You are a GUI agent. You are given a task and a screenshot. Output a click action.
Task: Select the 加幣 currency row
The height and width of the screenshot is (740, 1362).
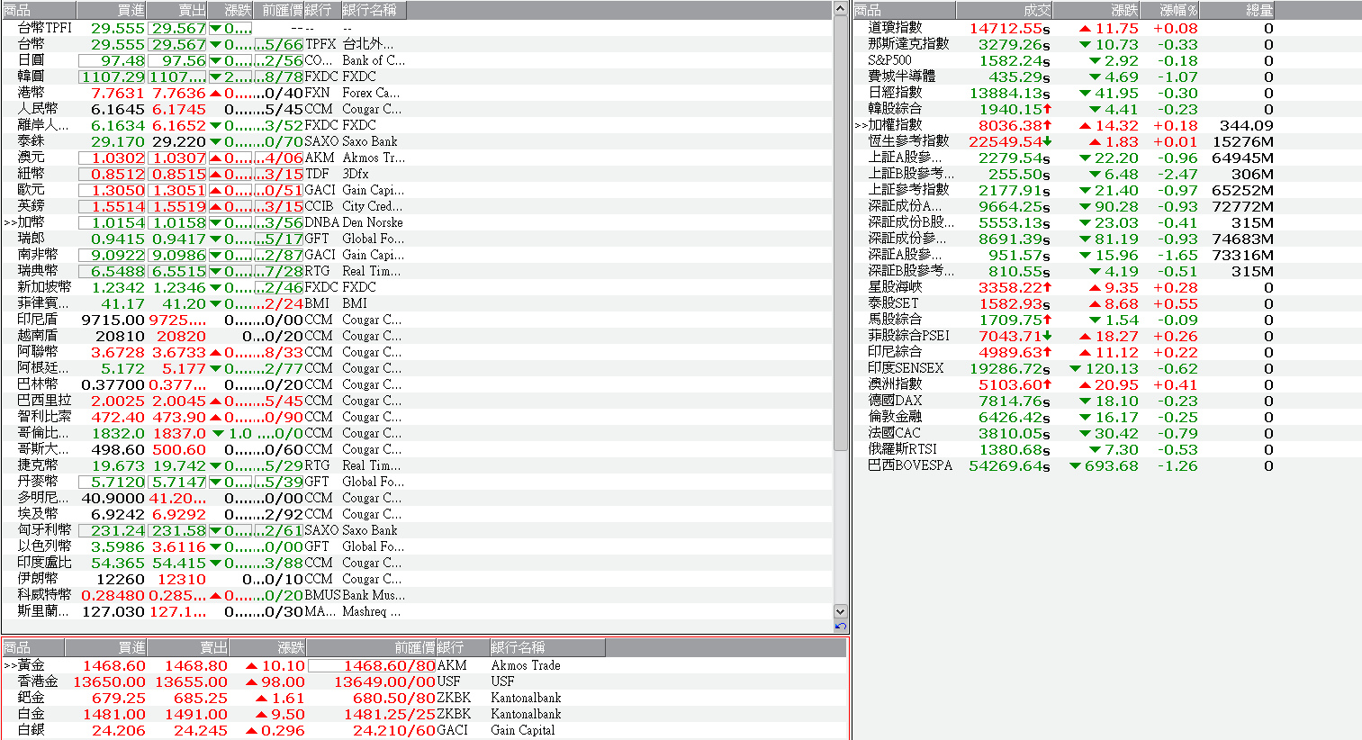click(x=417, y=222)
